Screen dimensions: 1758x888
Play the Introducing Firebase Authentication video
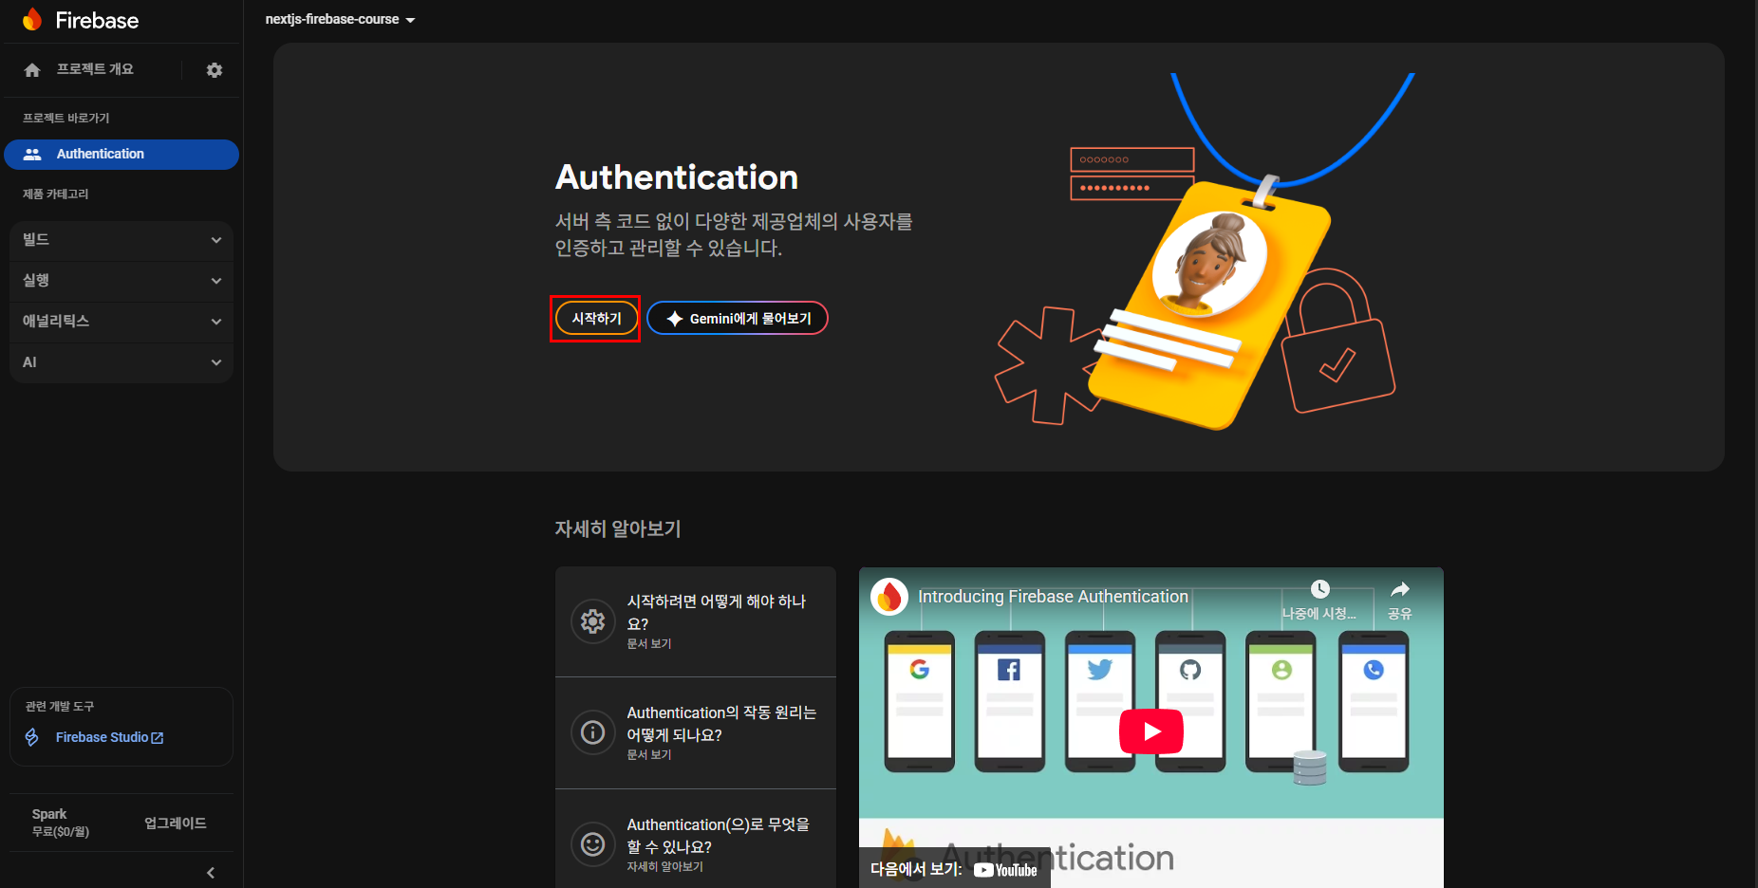coord(1151,731)
